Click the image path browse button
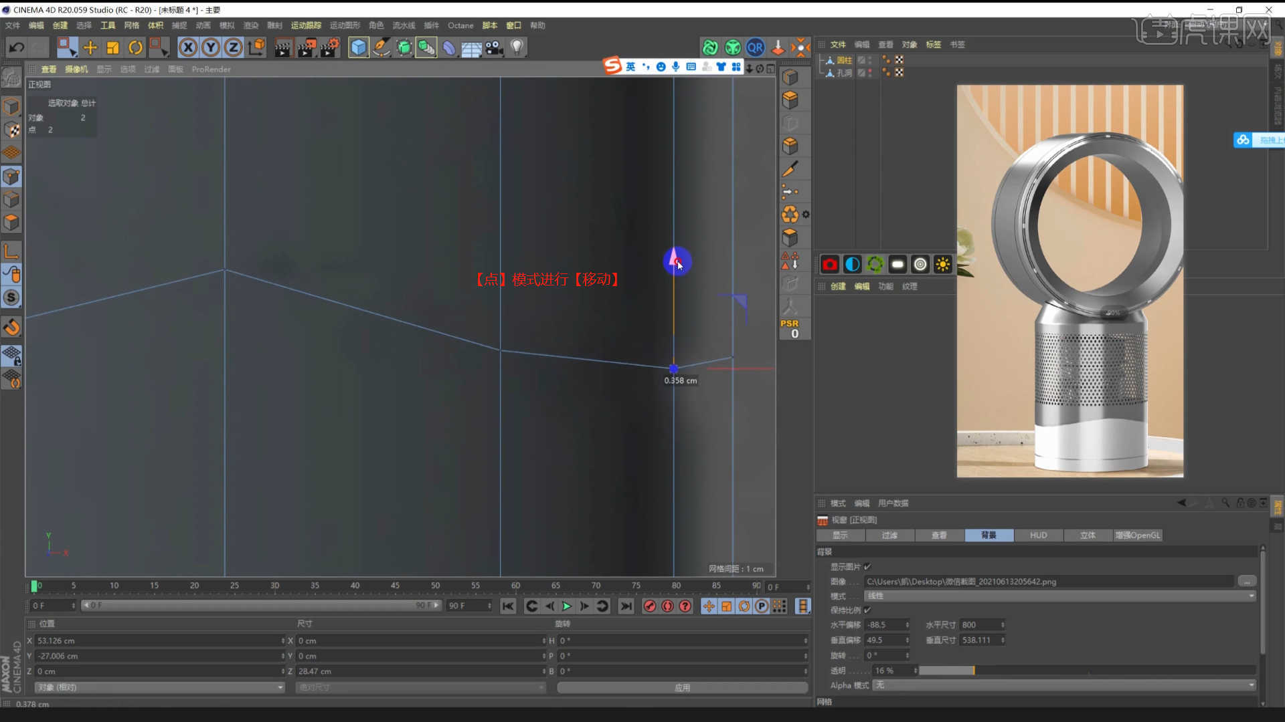Screen dimensions: 1285x722 click(1247, 582)
